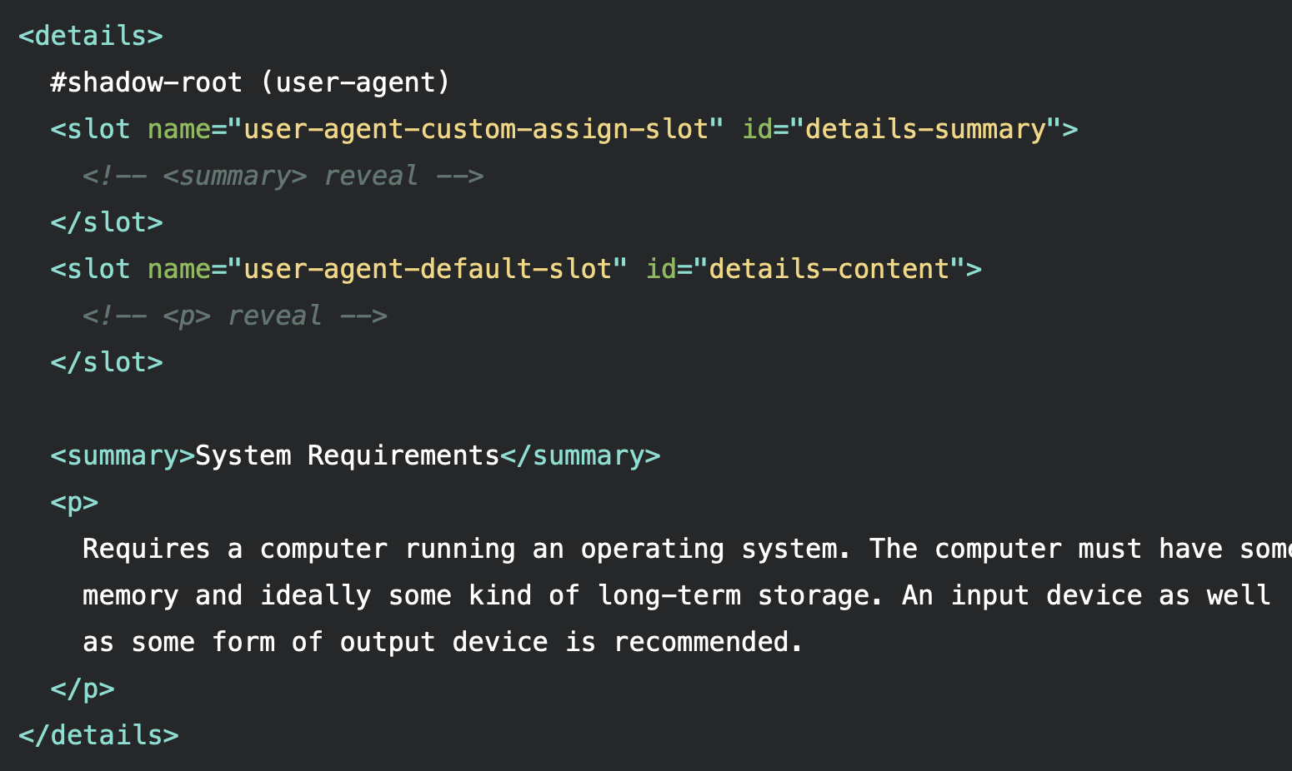Click the "details-summary" id value
This screenshot has width=1292, height=771.
pos(925,129)
